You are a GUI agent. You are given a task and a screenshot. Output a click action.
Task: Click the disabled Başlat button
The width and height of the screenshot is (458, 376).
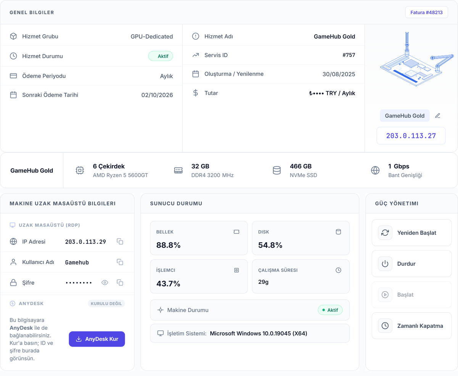tap(411, 295)
